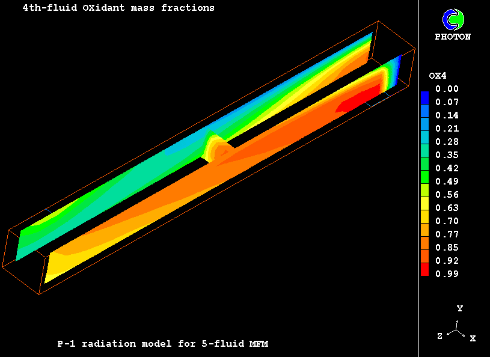Select the X axis label
Image resolution: width=490 pixels, height=357 pixels.
click(x=473, y=338)
